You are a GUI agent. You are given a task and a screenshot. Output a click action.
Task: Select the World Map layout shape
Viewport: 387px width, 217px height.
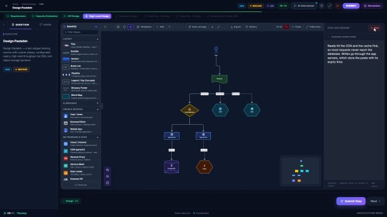(x=80, y=96)
